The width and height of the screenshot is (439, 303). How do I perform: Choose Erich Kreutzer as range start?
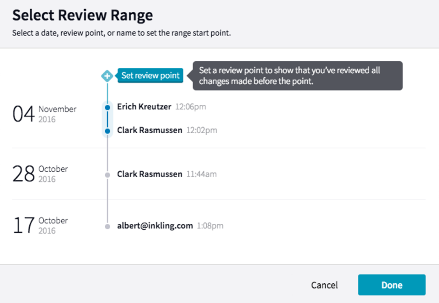tap(144, 107)
